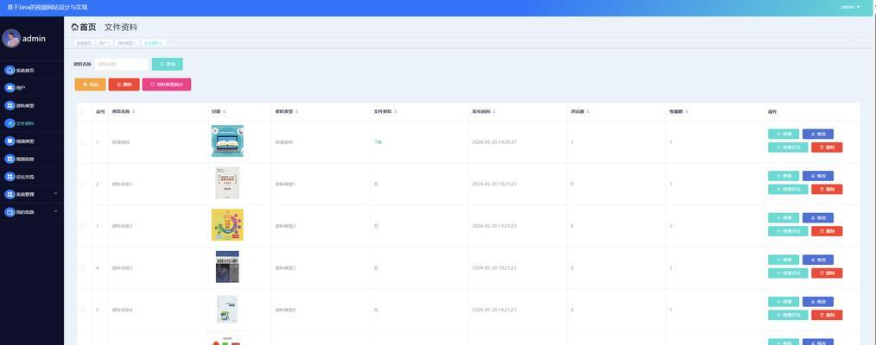Open the book-and-laptop cover thumbnail in row 1
Image resolution: width=876 pixels, height=345 pixels.
[x=227, y=141]
